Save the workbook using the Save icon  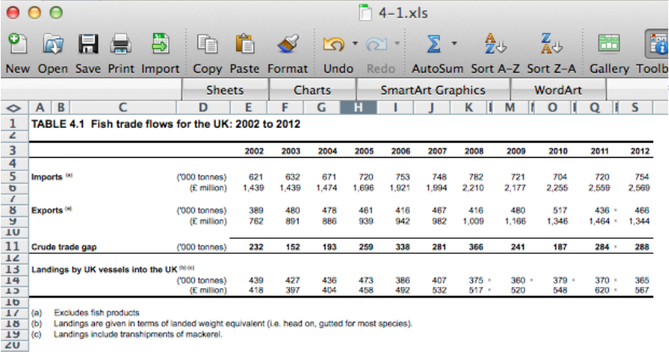(x=88, y=43)
